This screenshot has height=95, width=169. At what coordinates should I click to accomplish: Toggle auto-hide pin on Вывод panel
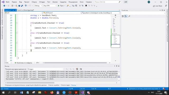117,66
